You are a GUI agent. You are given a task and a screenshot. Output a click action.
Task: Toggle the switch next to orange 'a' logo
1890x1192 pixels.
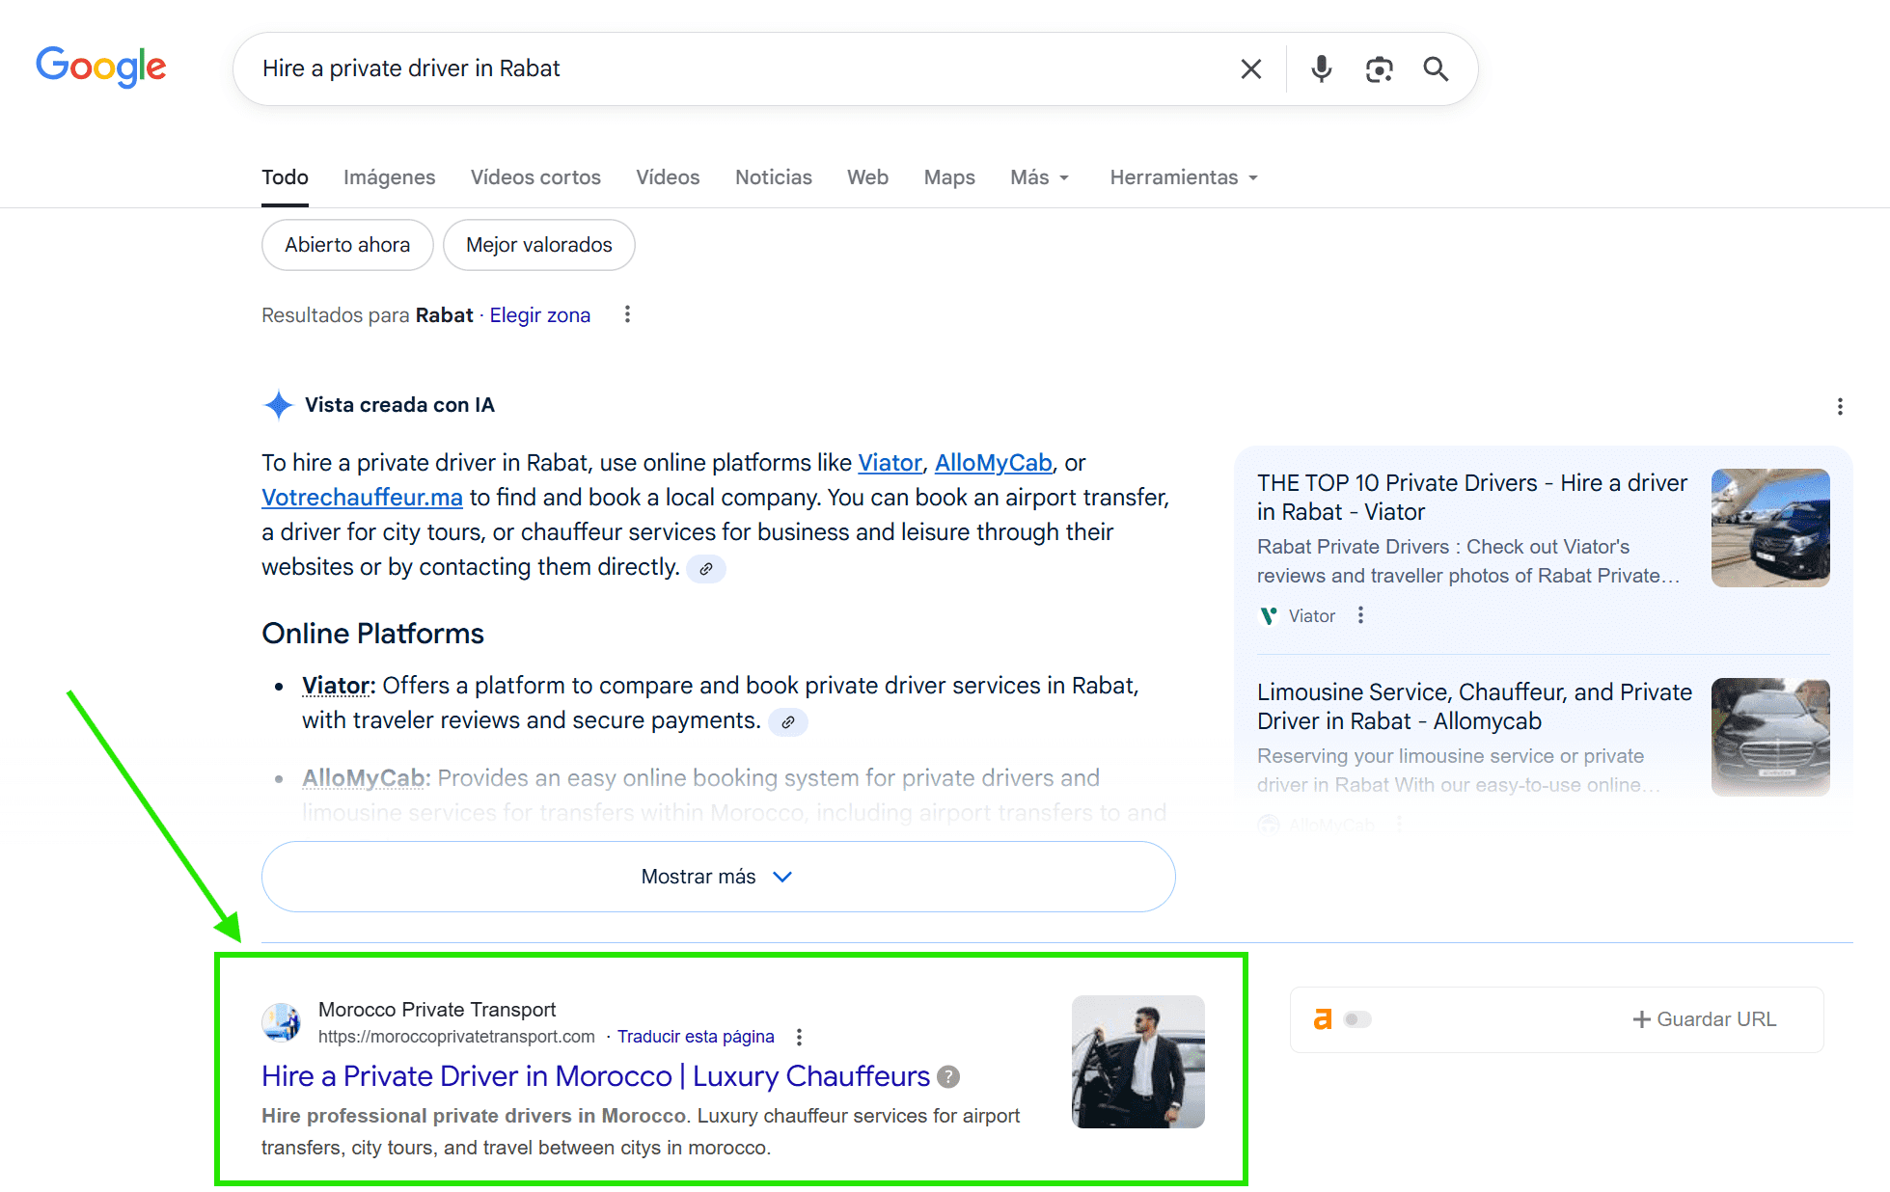[1356, 1019]
